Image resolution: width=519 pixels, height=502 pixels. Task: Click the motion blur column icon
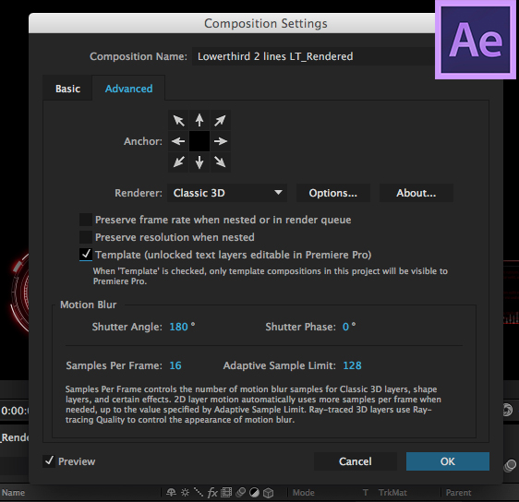pyautogui.click(x=240, y=493)
